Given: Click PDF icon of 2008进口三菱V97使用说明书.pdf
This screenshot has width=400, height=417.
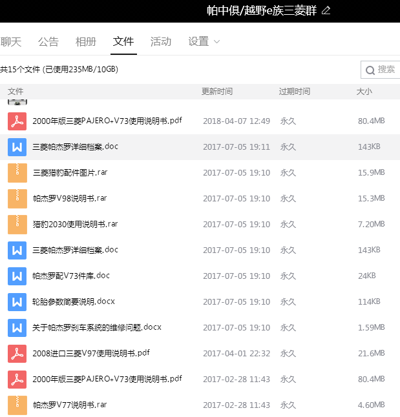Looking at the screenshot, I should pos(17,354).
